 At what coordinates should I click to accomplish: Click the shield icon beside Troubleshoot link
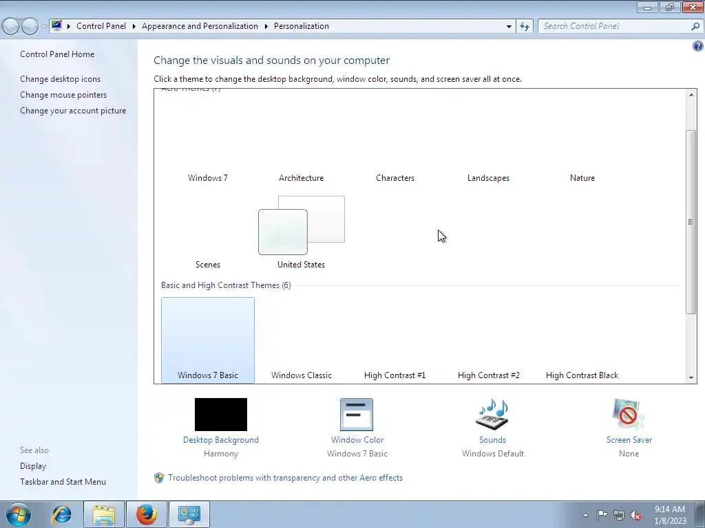pos(159,478)
